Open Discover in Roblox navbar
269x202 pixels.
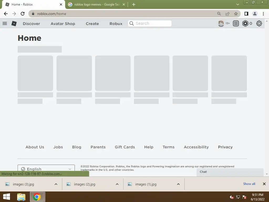pos(32,23)
